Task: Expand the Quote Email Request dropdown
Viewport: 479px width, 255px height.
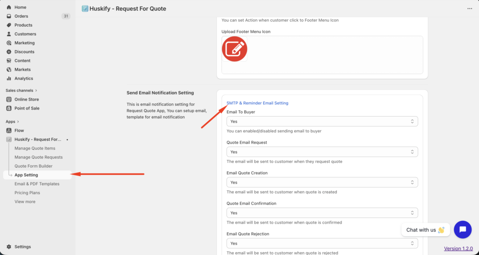Action: pos(322,152)
